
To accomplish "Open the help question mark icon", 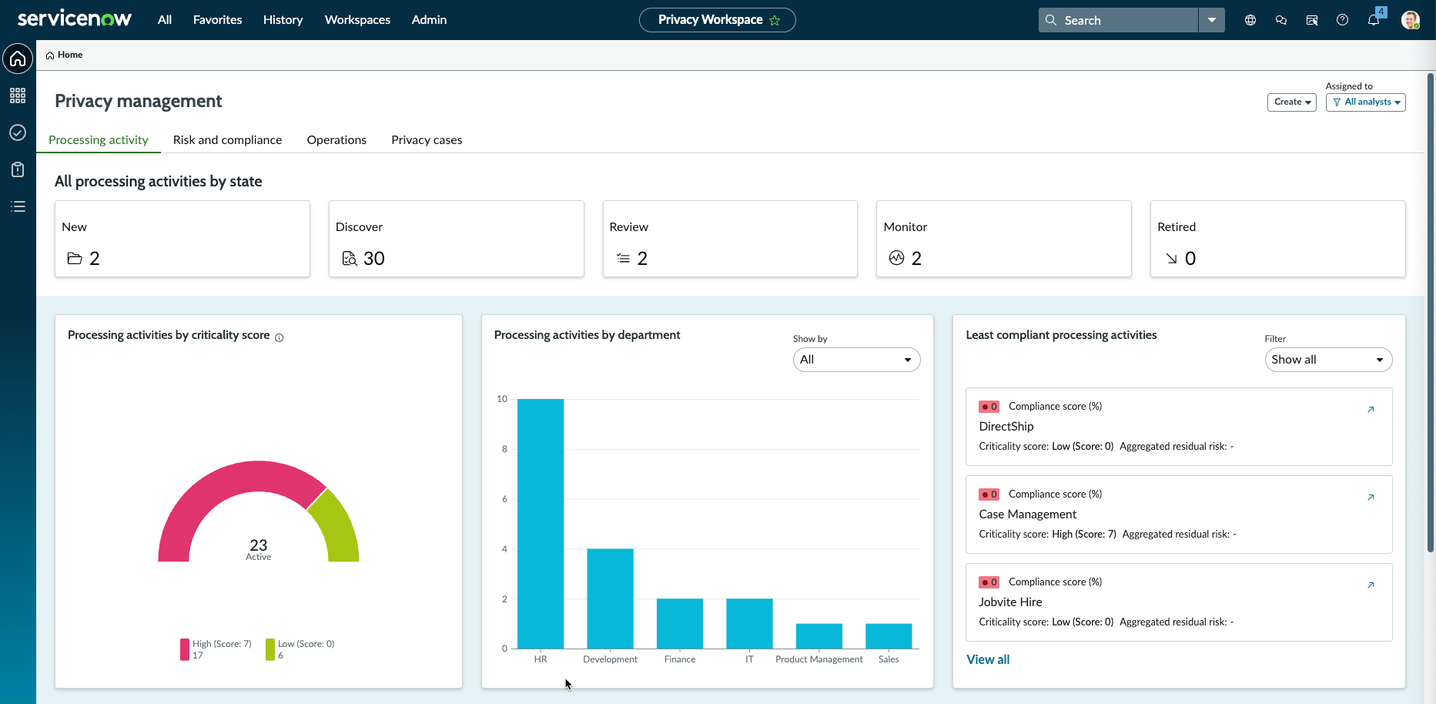I will tap(1343, 20).
